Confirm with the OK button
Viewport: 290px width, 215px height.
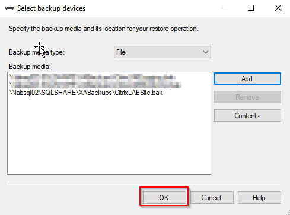(164, 197)
